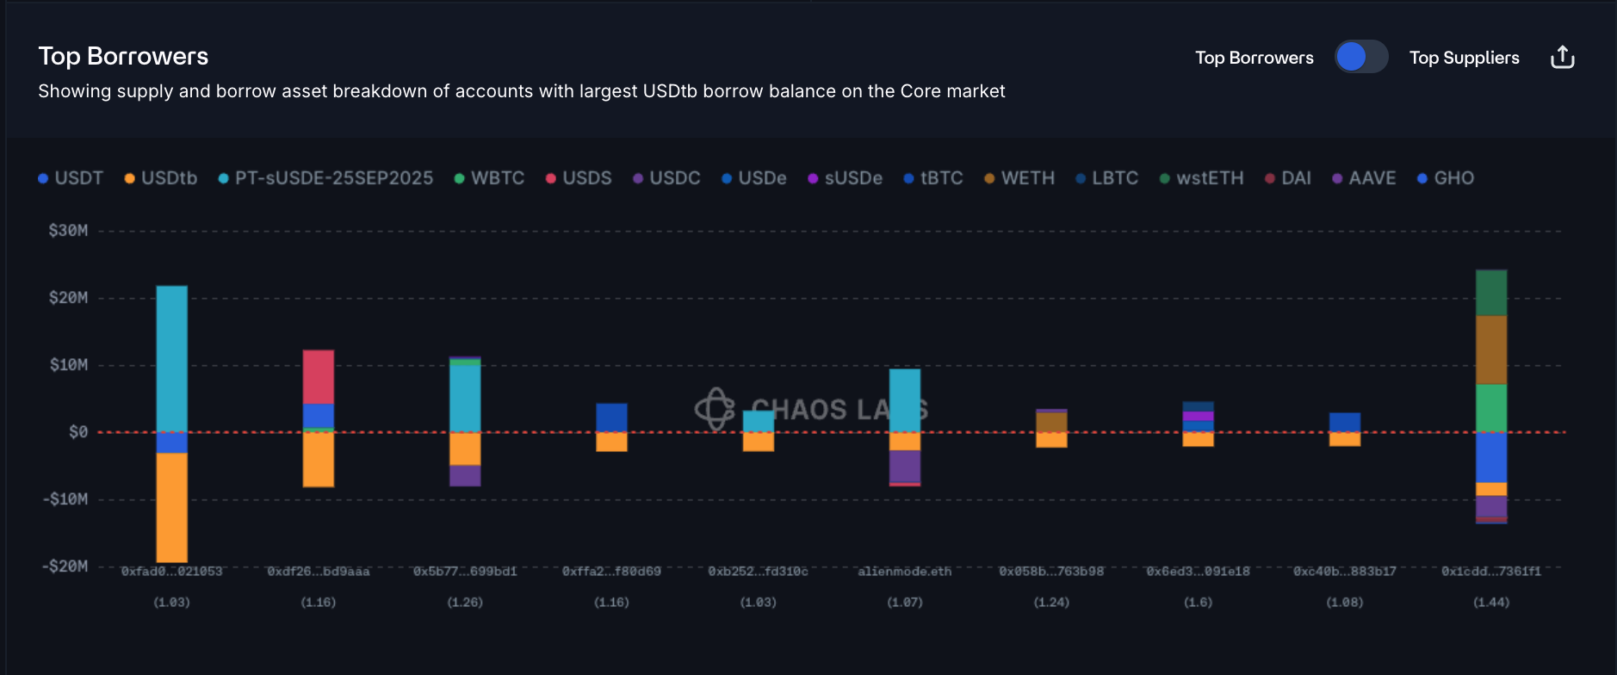Viewport: 1617px width, 675px height.
Task: Click the brown WETH segment of the last bar
Action: coord(1491,350)
